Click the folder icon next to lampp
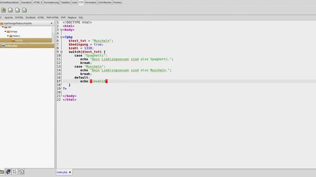The image size is (316, 177). tap(8, 31)
